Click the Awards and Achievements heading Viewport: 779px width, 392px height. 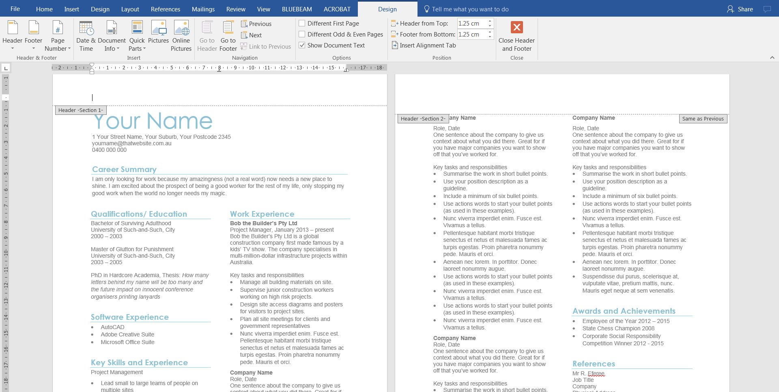tap(624, 311)
